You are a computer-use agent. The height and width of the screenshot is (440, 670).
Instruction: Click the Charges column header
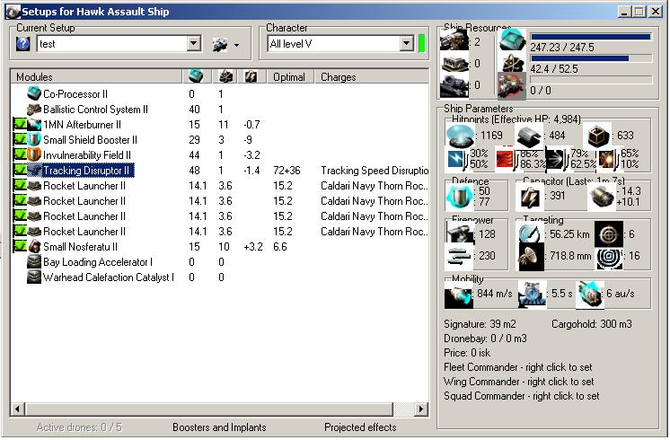(372, 77)
